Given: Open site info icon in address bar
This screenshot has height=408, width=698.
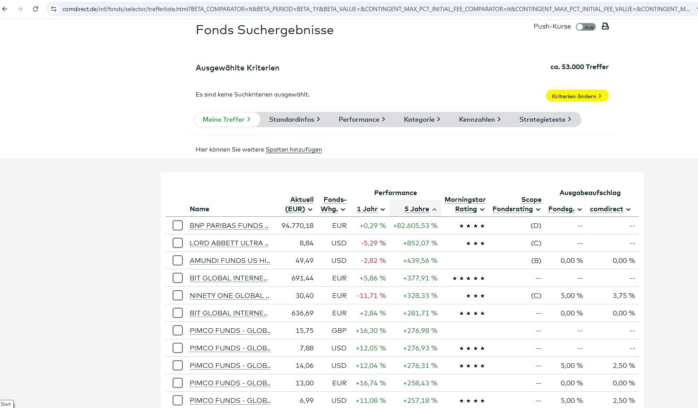Looking at the screenshot, I should 54,9.
